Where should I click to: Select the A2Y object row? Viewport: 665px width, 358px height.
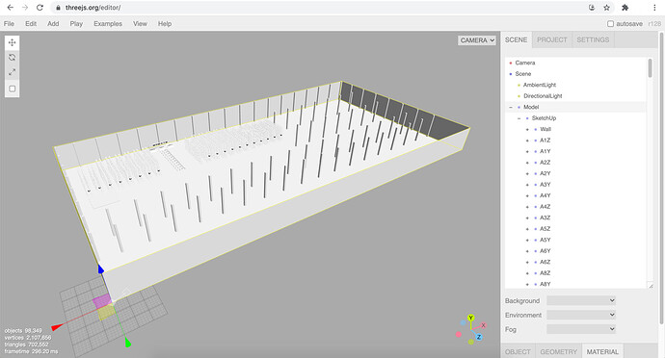coord(575,173)
